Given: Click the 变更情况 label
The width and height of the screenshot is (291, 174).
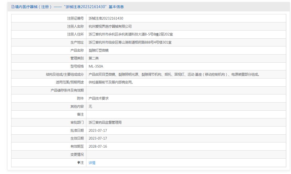Looking at the screenshot, I should [x=77, y=154].
